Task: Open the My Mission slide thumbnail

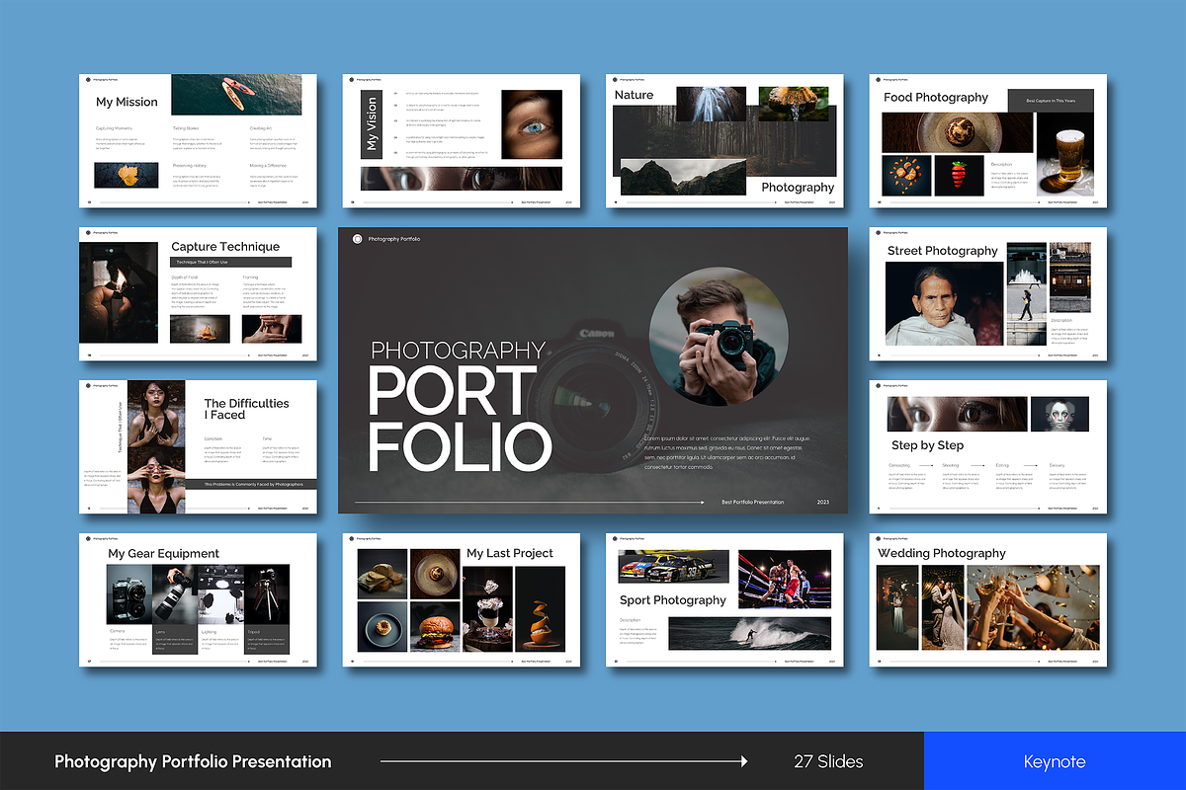Action: pyautogui.click(x=198, y=140)
